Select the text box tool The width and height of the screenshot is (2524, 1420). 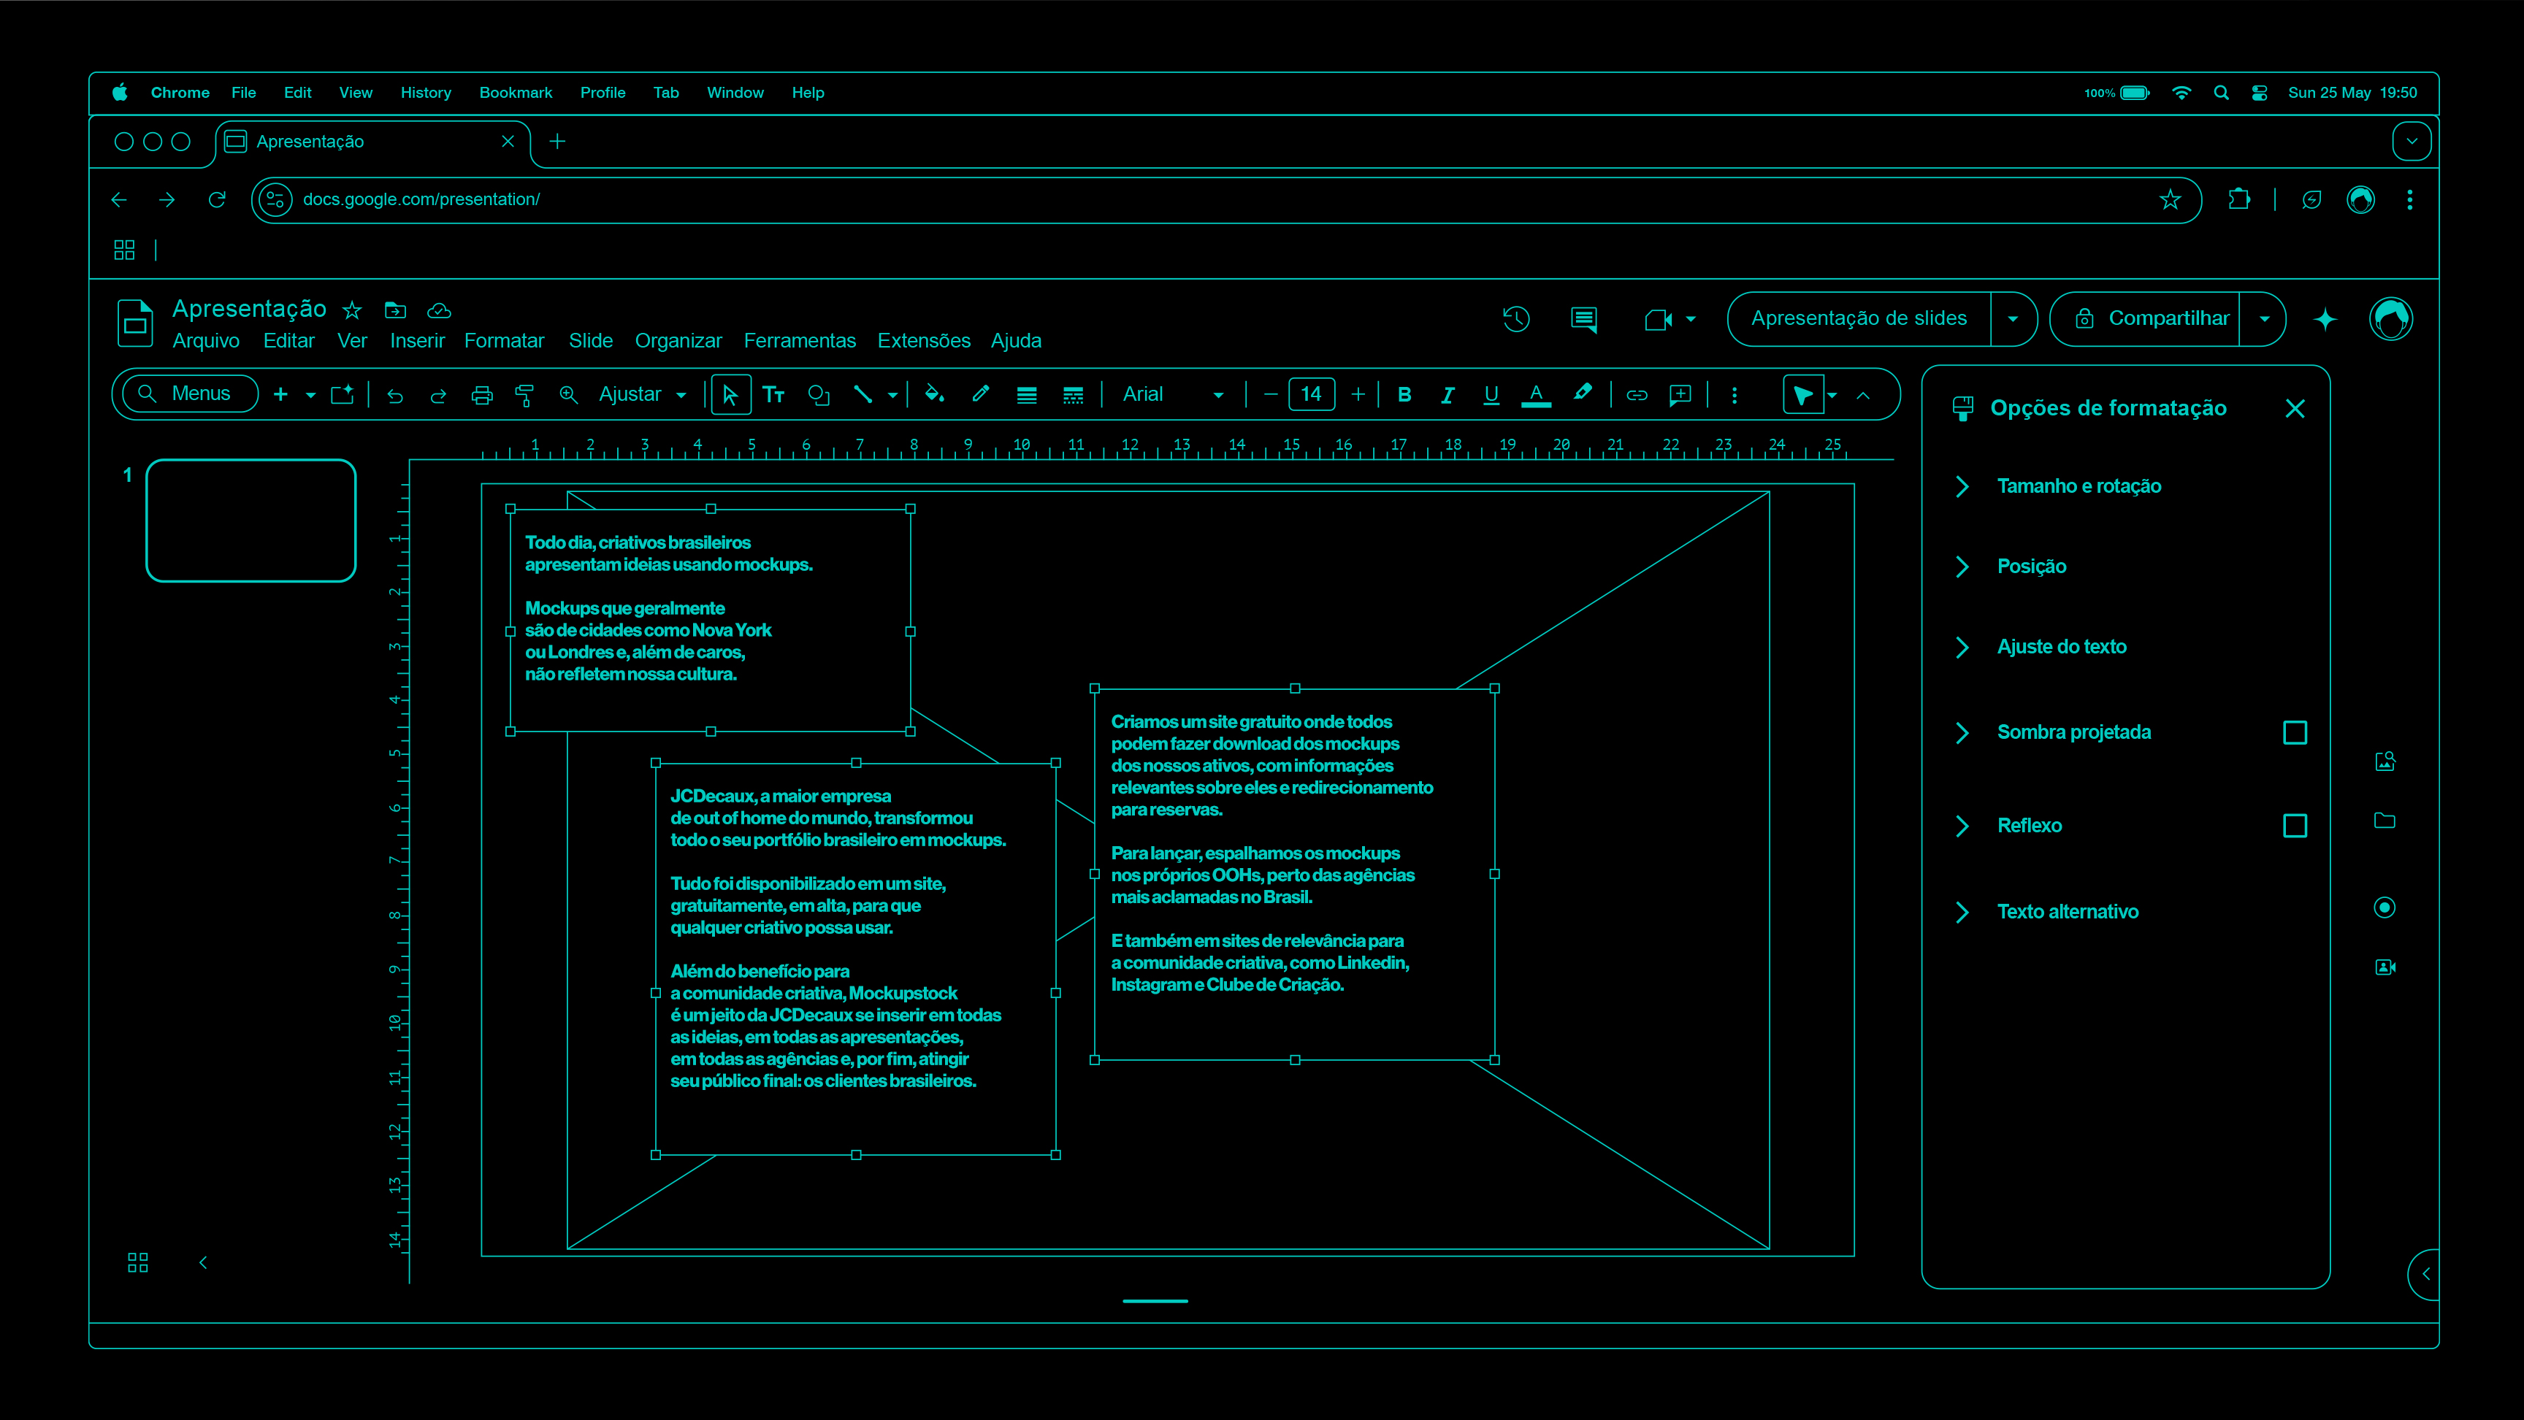coord(774,395)
